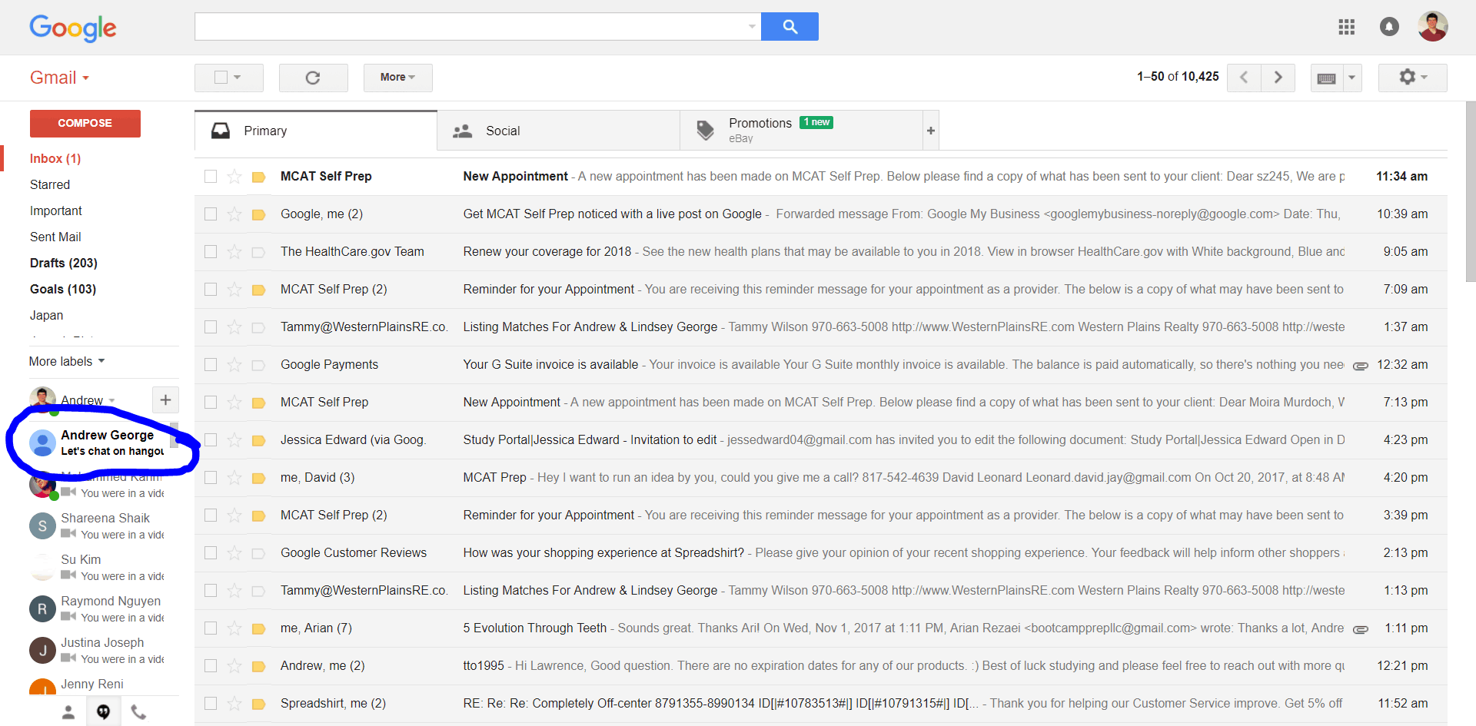Open Andrew hangouts status dropdown
This screenshot has width=1476, height=726.
click(111, 401)
